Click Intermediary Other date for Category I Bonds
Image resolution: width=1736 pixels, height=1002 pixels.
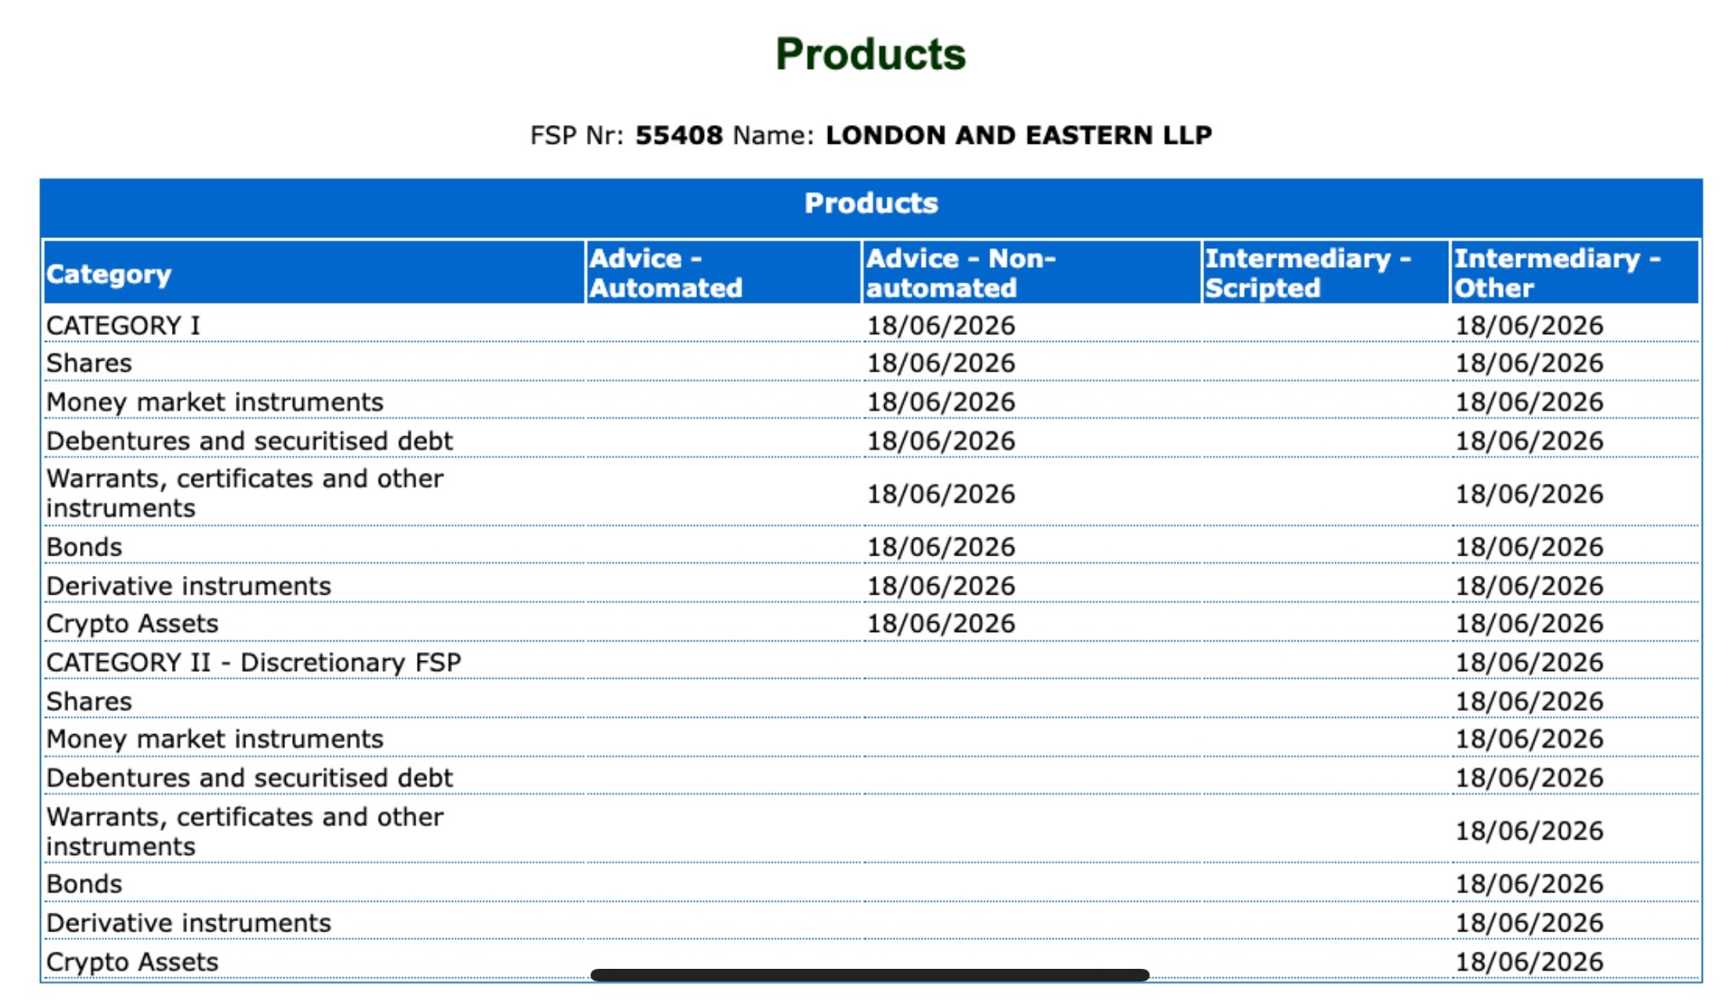click(x=1529, y=547)
